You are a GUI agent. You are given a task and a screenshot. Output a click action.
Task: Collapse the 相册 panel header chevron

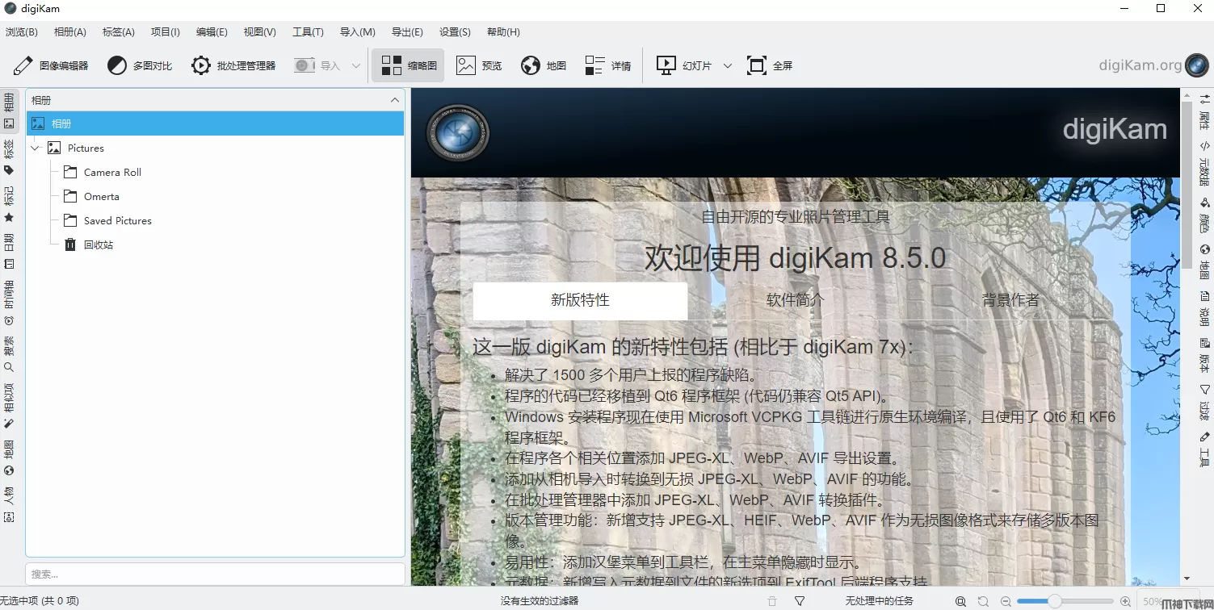pyautogui.click(x=394, y=100)
